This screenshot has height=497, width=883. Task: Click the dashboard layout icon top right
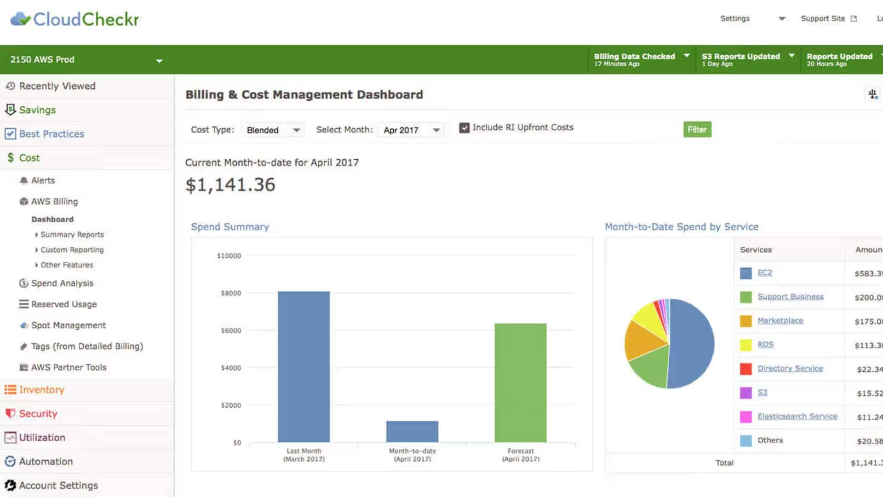(872, 94)
